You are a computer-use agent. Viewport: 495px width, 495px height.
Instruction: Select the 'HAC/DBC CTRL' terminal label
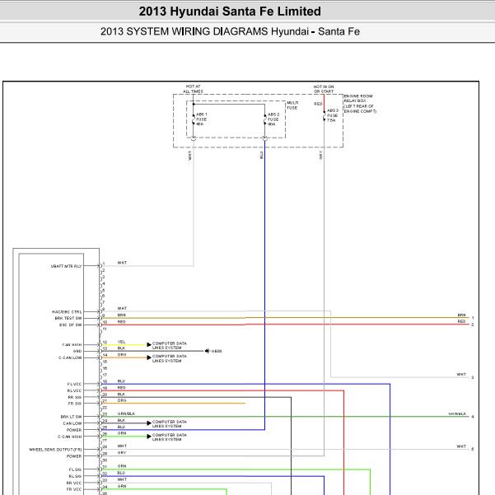[x=67, y=312]
